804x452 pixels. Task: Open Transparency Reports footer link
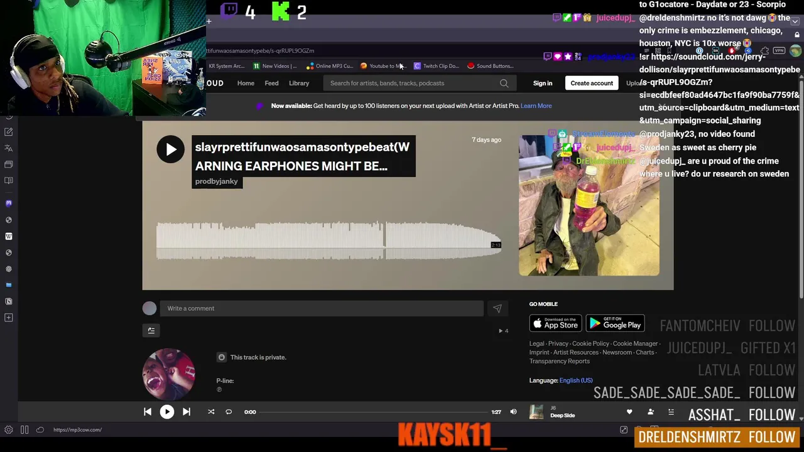559,361
